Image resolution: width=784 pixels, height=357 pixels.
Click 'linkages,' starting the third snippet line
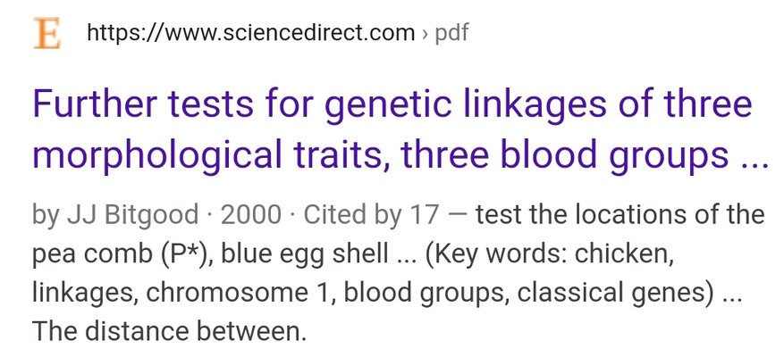(x=85, y=294)
